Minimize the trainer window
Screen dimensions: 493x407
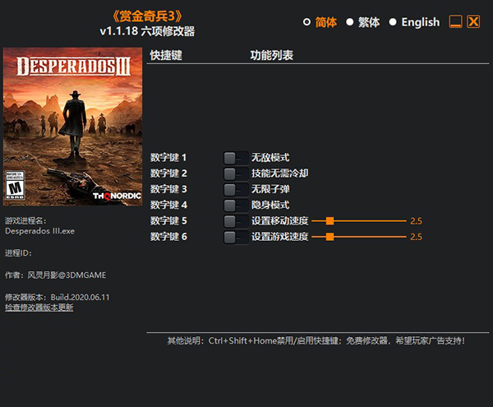[455, 21]
